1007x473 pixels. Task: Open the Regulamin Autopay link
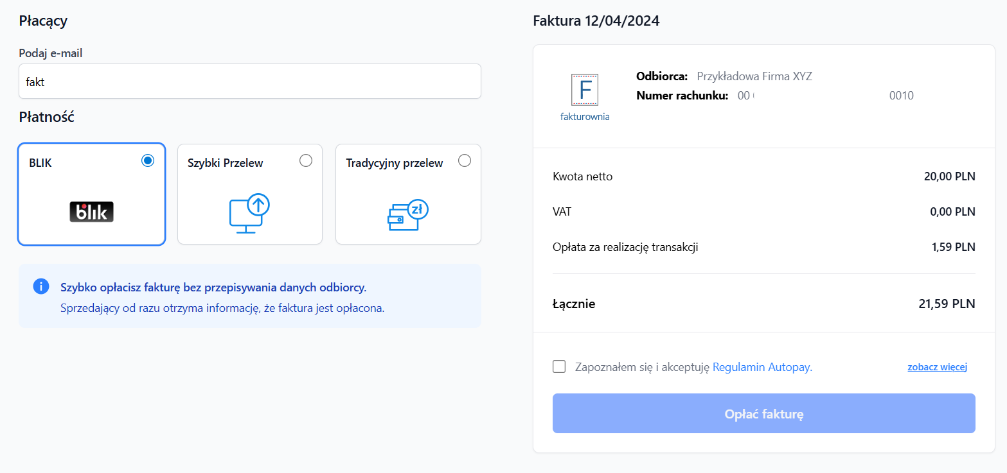pos(762,368)
